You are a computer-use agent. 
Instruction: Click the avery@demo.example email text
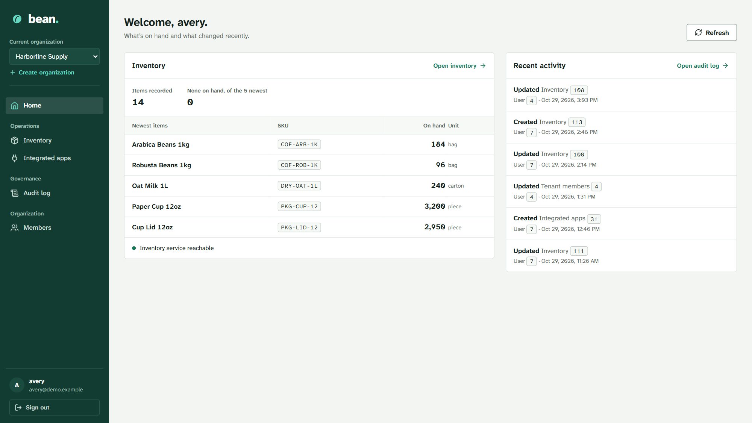click(x=56, y=390)
